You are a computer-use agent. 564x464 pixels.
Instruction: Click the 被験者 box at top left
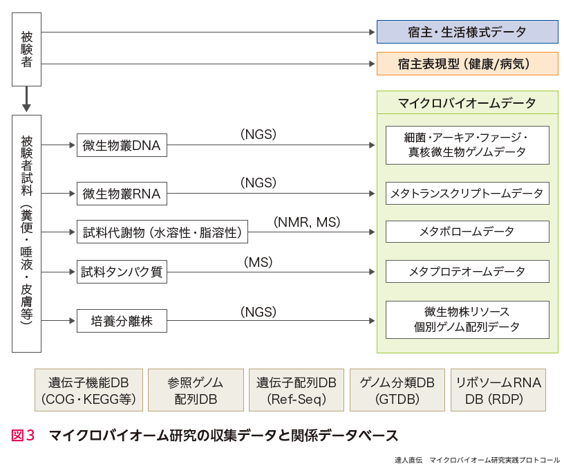click(x=26, y=49)
